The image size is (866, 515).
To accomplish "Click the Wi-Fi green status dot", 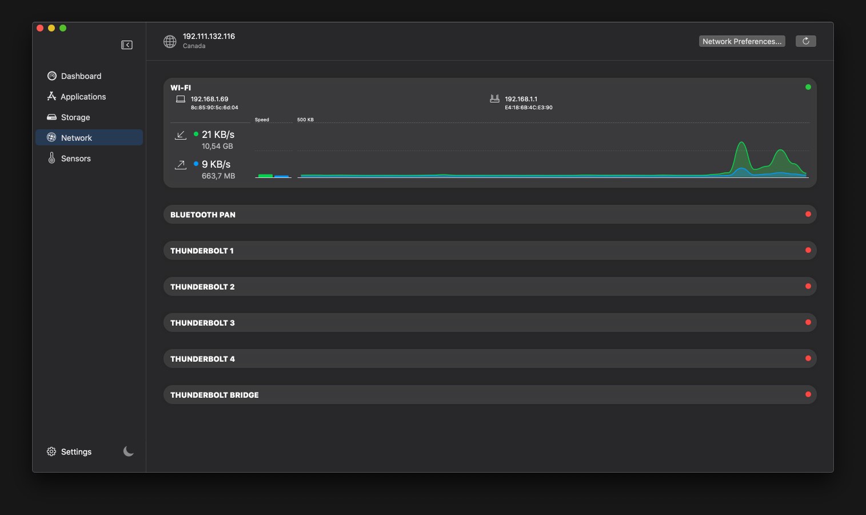I will pos(808,87).
